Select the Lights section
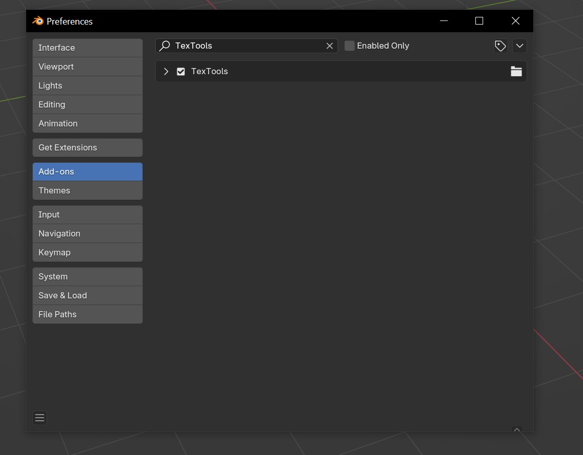This screenshot has height=455, width=583. [x=88, y=86]
